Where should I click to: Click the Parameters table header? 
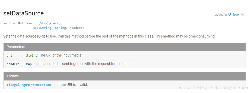[x=125, y=47]
